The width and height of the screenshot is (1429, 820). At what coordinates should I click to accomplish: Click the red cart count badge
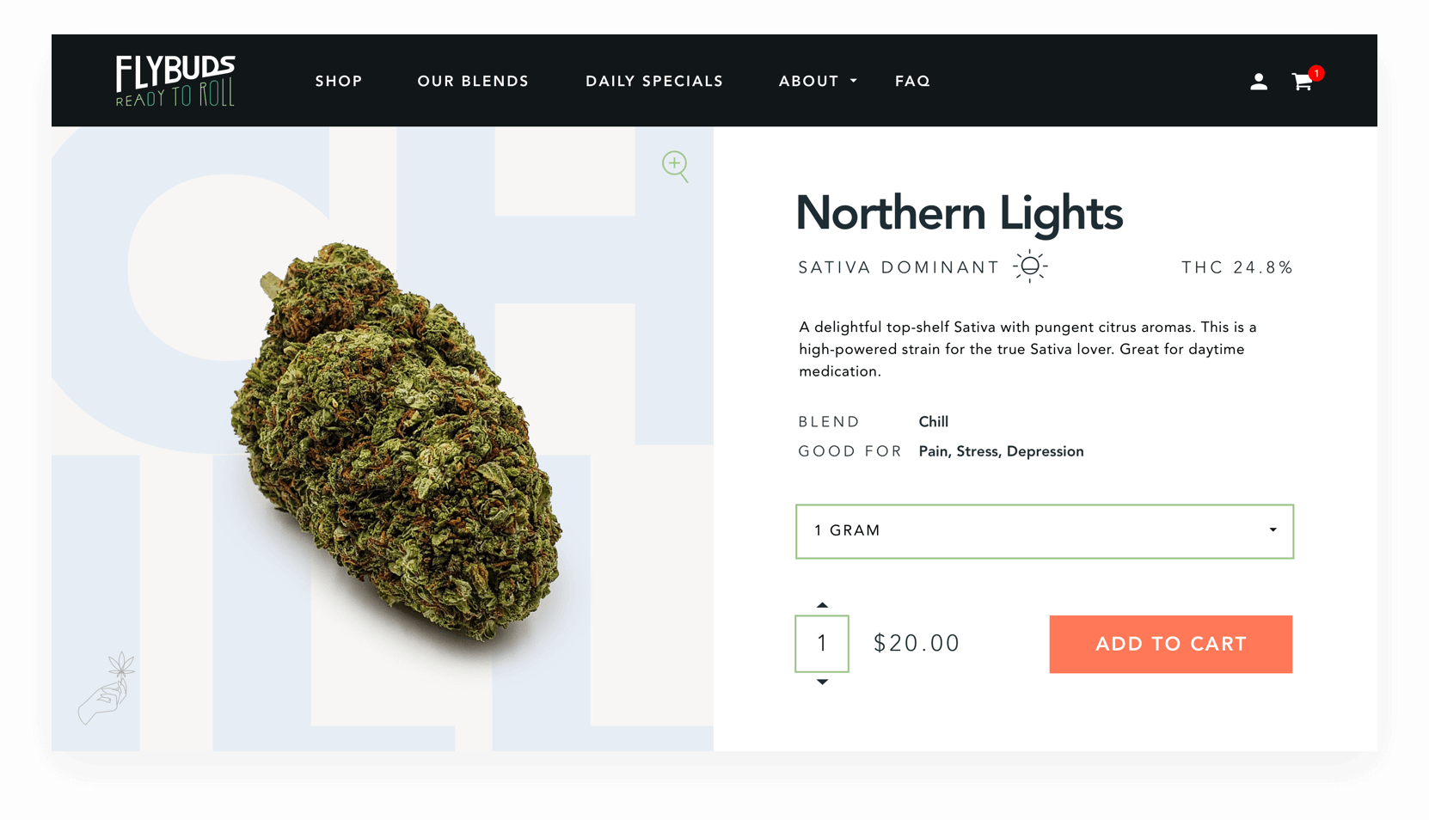(x=1316, y=73)
